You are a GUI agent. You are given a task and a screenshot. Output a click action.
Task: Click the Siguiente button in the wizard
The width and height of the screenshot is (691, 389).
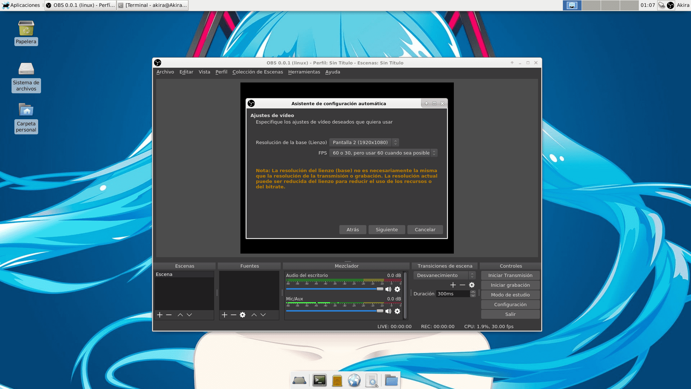[x=387, y=229]
